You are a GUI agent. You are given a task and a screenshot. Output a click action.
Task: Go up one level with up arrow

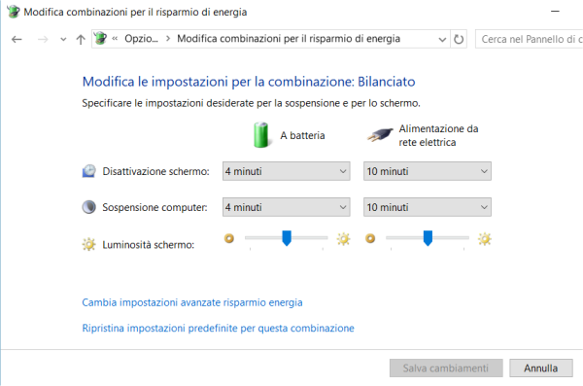[81, 39]
